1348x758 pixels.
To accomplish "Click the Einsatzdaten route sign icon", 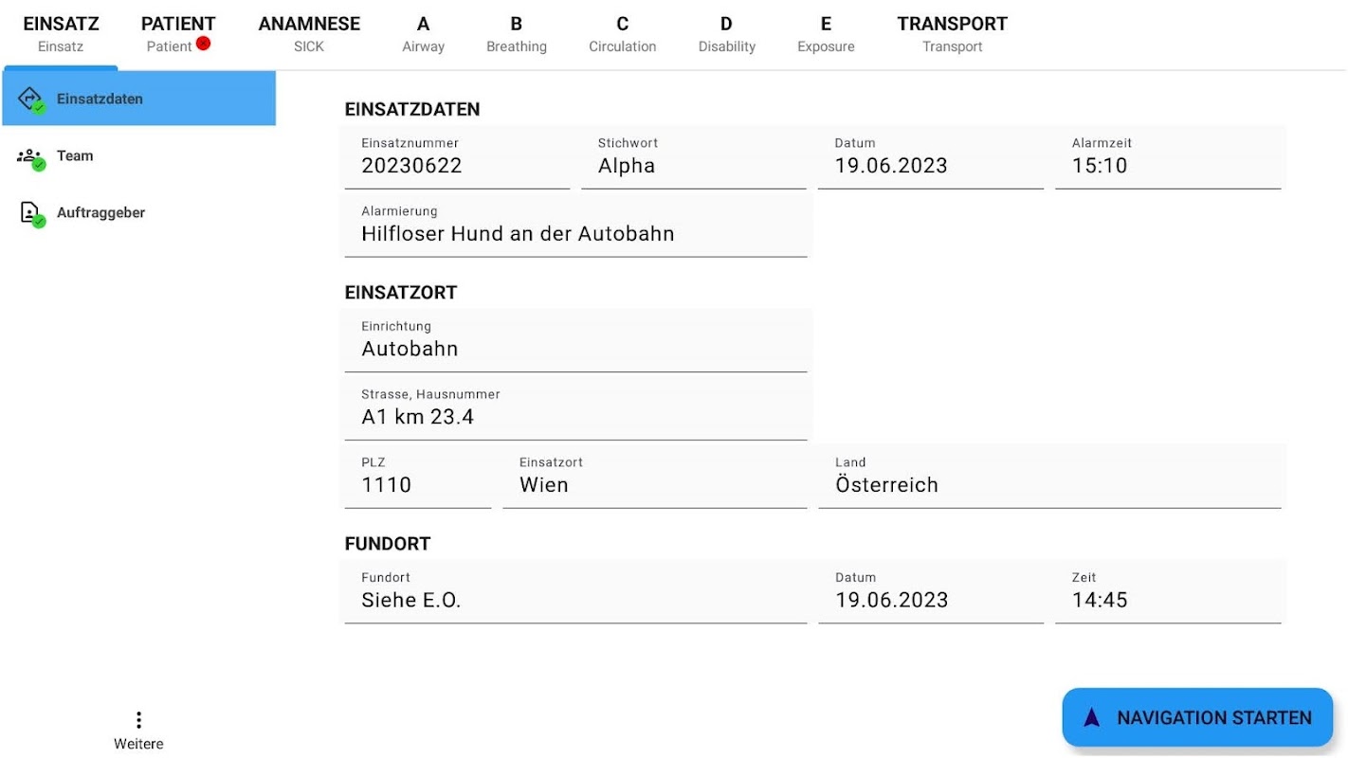I will (x=30, y=98).
